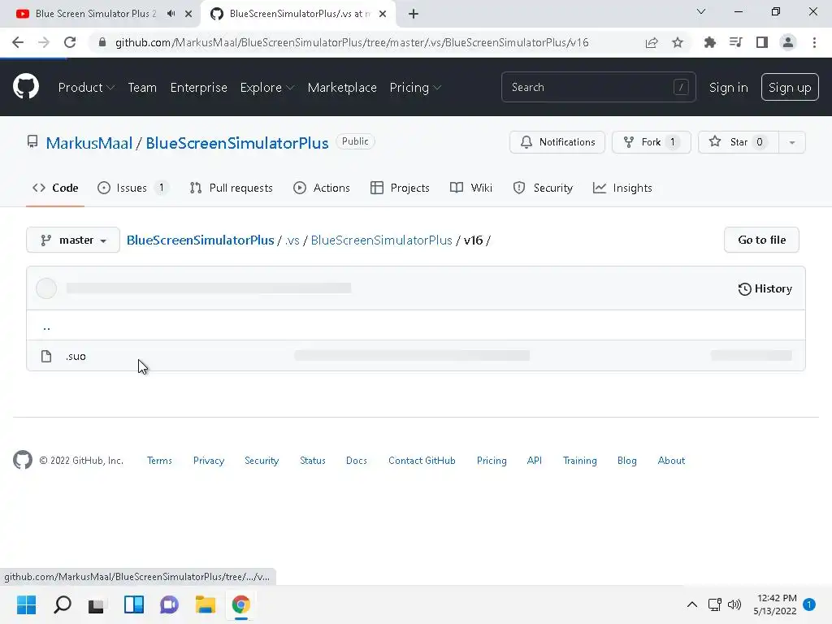
Task: Star the repository
Action: point(739,142)
